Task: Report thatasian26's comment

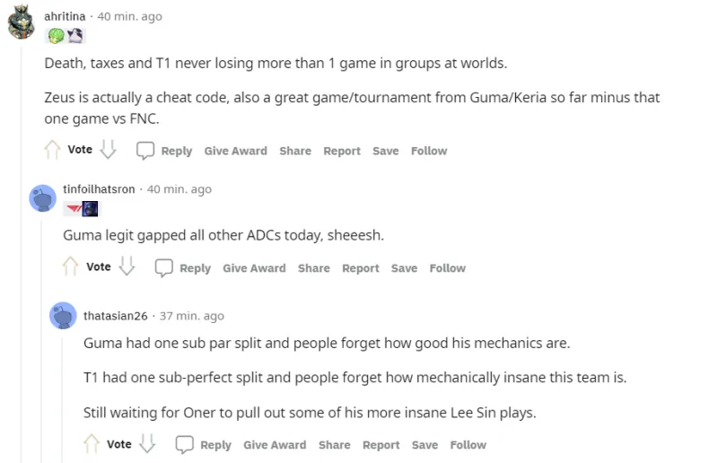Action: click(x=381, y=444)
